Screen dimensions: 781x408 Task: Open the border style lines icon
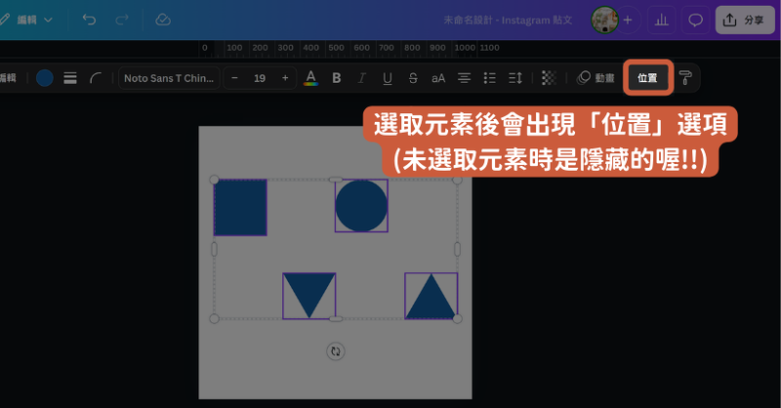(70, 78)
